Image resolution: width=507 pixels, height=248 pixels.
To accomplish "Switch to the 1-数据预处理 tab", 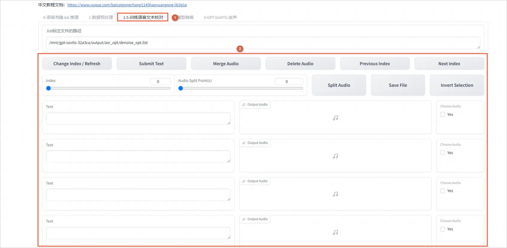I will click(101, 17).
